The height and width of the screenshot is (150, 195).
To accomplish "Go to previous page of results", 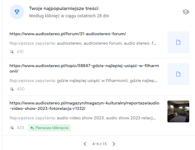I will [85, 144].
